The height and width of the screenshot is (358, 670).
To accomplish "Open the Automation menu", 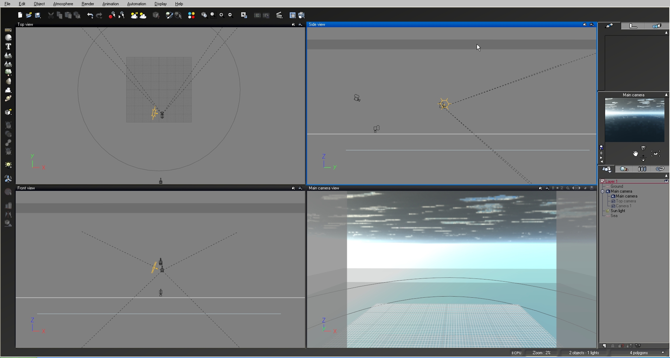I will 136,4.
